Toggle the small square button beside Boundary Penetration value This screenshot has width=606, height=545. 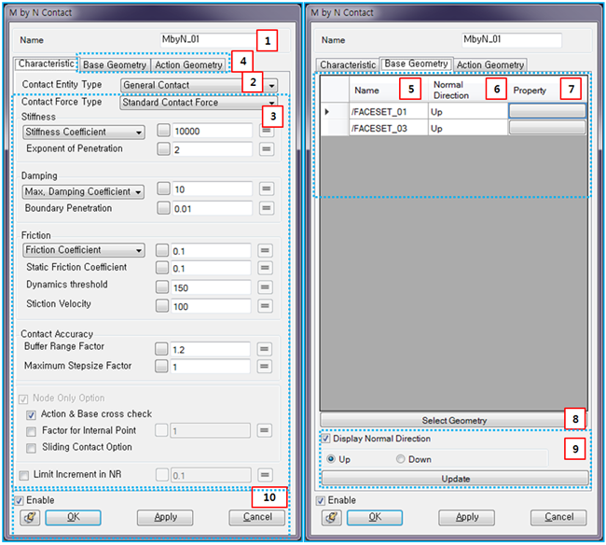[x=163, y=208]
